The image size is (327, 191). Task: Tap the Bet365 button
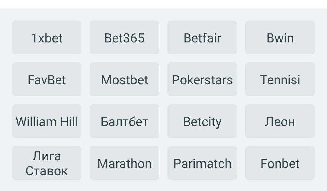(x=124, y=38)
